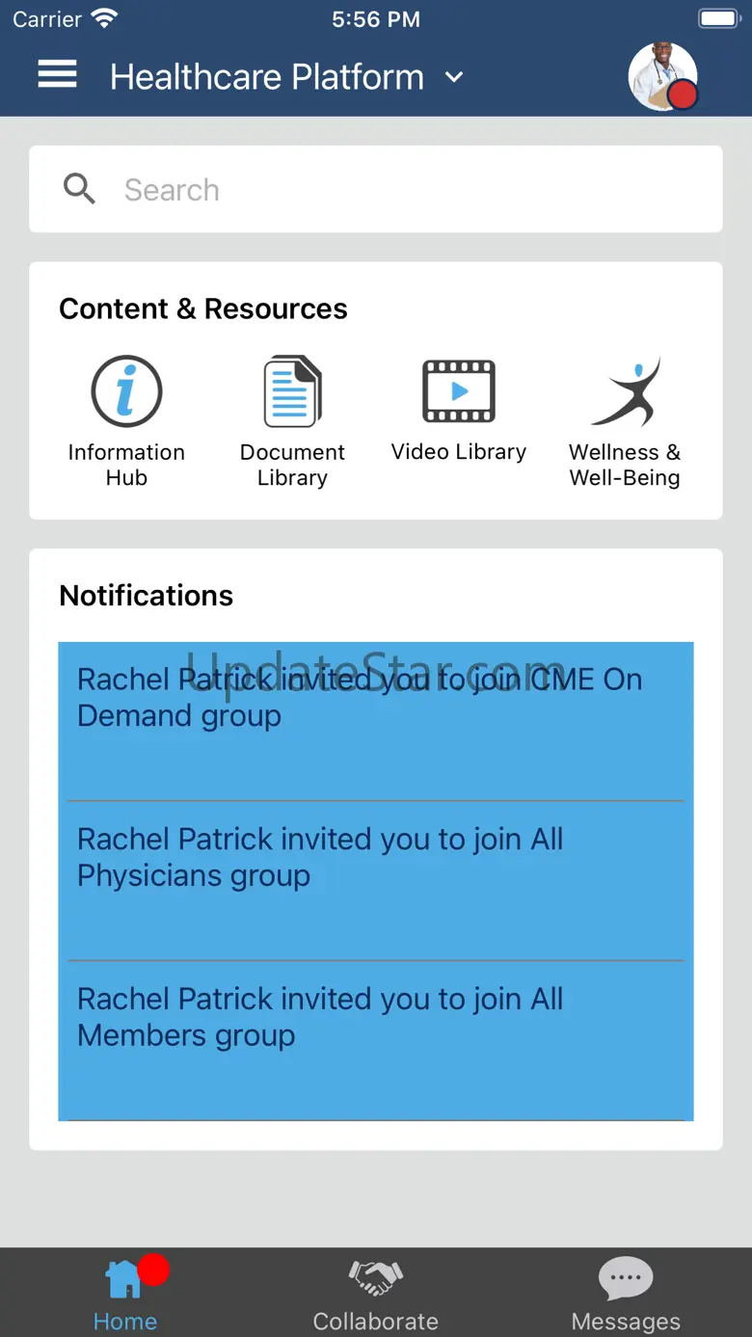
Task: Tap the Search input field
Action: [x=405, y=190]
